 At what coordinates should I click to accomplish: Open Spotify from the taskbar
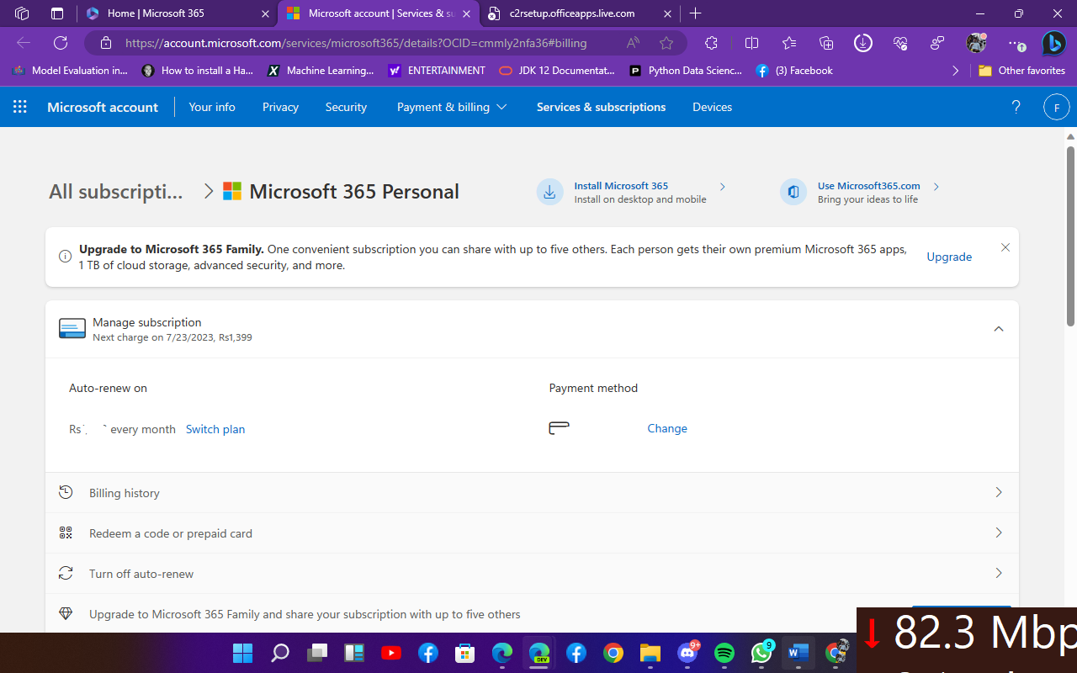(724, 653)
